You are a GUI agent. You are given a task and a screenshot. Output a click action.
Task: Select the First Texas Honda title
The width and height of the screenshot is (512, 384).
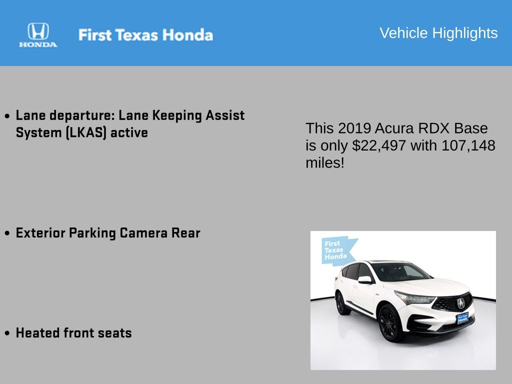coord(145,35)
